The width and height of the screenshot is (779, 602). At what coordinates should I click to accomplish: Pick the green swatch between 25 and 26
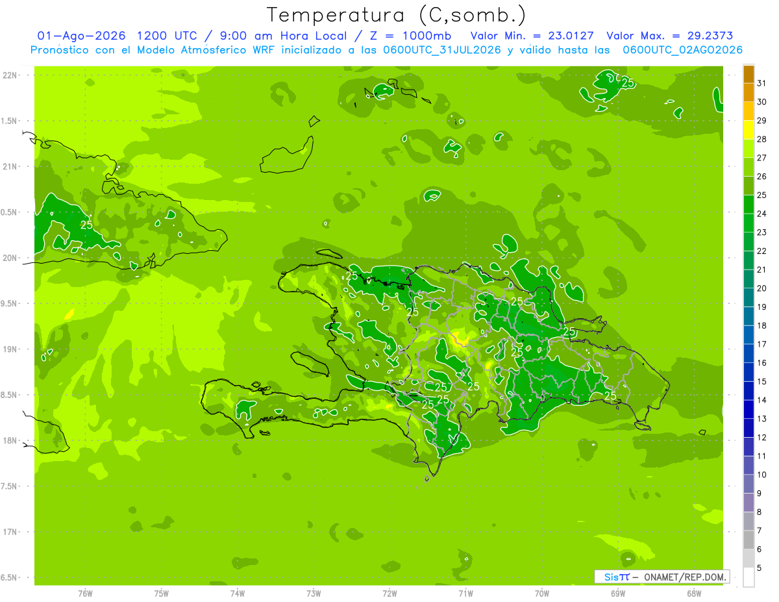tap(748, 186)
